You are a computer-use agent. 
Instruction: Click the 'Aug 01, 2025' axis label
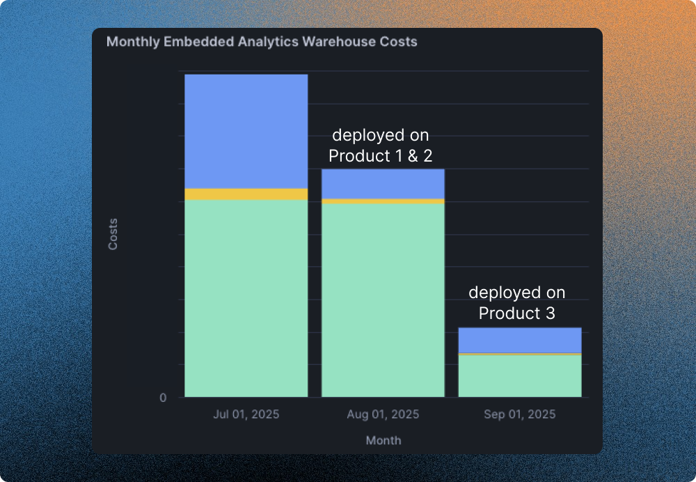tap(382, 414)
